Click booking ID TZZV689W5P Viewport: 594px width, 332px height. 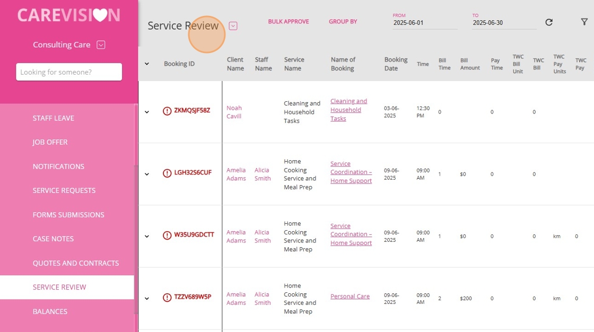tap(193, 297)
